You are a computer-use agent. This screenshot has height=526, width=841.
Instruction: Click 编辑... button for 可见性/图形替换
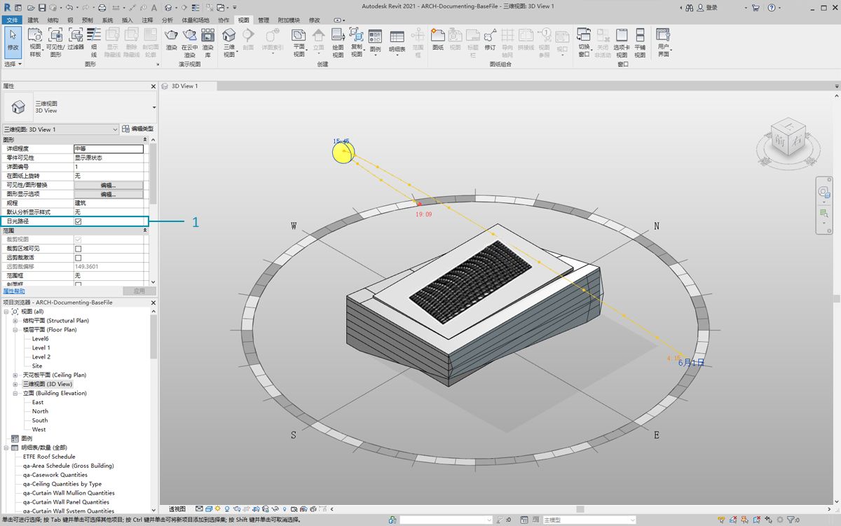(108, 185)
